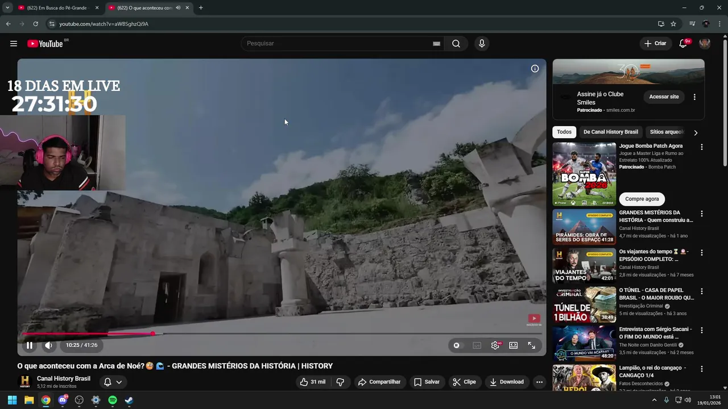The height and width of the screenshot is (409, 728).
Task: Install app icon in address bar
Action: pos(661,24)
